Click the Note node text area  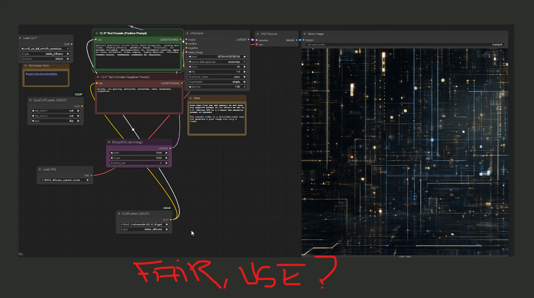(216, 118)
